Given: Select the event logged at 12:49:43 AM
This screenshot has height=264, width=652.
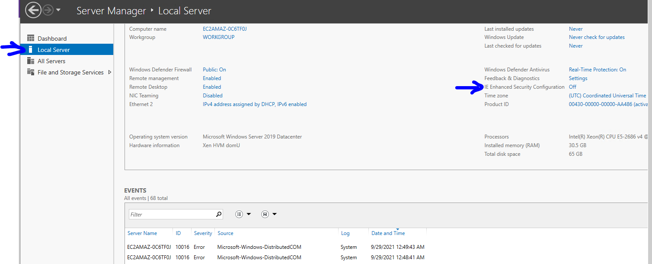Looking at the screenshot, I should click(277, 247).
